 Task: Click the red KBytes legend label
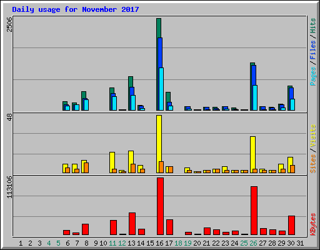tap(313, 224)
